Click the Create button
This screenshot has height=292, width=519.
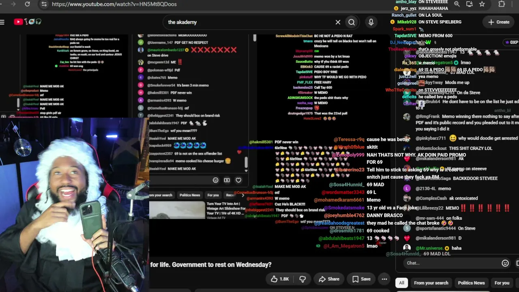pyautogui.click(x=499, y=22)
